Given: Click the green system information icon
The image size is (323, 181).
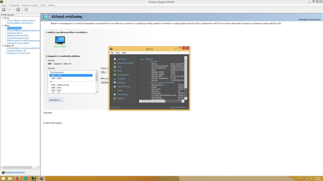Looking at the screenshot, I should point(3,172).
